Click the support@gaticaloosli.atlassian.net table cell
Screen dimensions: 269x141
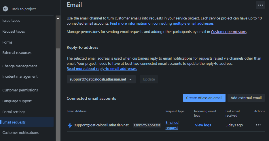(x=101, y=125)
